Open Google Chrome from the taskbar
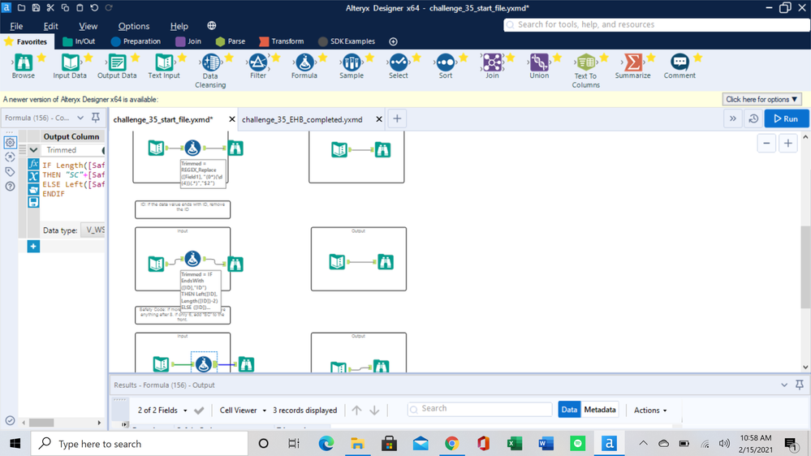 tap(451, 444)
